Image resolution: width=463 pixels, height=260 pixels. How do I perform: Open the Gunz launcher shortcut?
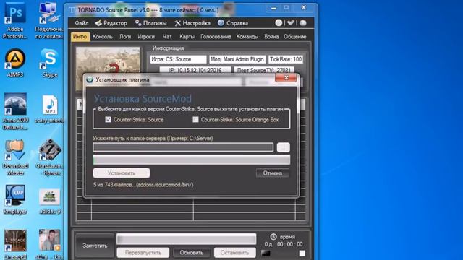point(50,157)
